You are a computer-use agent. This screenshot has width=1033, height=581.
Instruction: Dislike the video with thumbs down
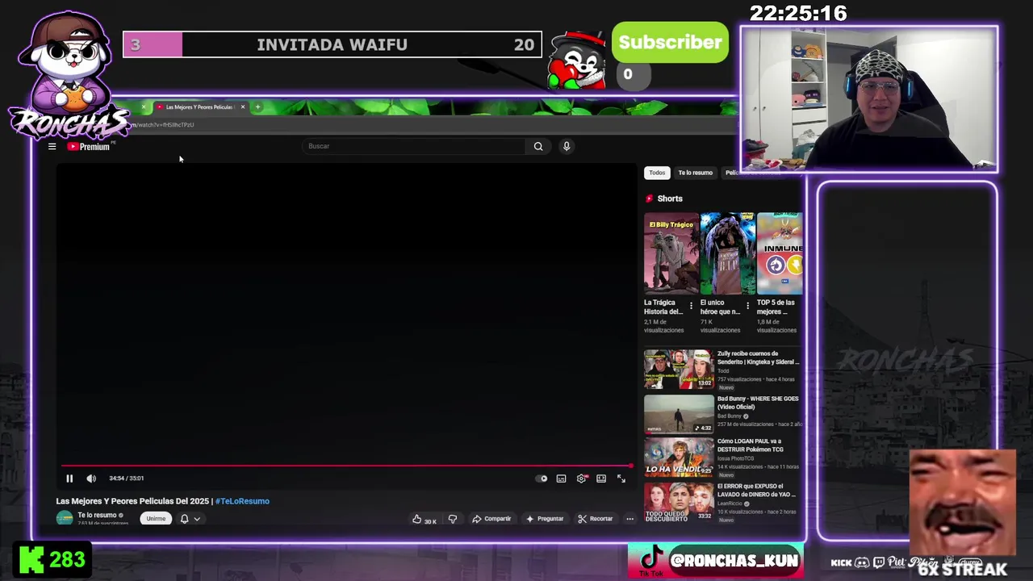(452, 519)
